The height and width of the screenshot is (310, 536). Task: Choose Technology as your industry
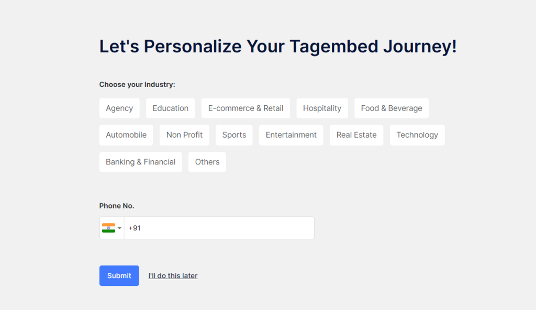[x=417, y=135]
